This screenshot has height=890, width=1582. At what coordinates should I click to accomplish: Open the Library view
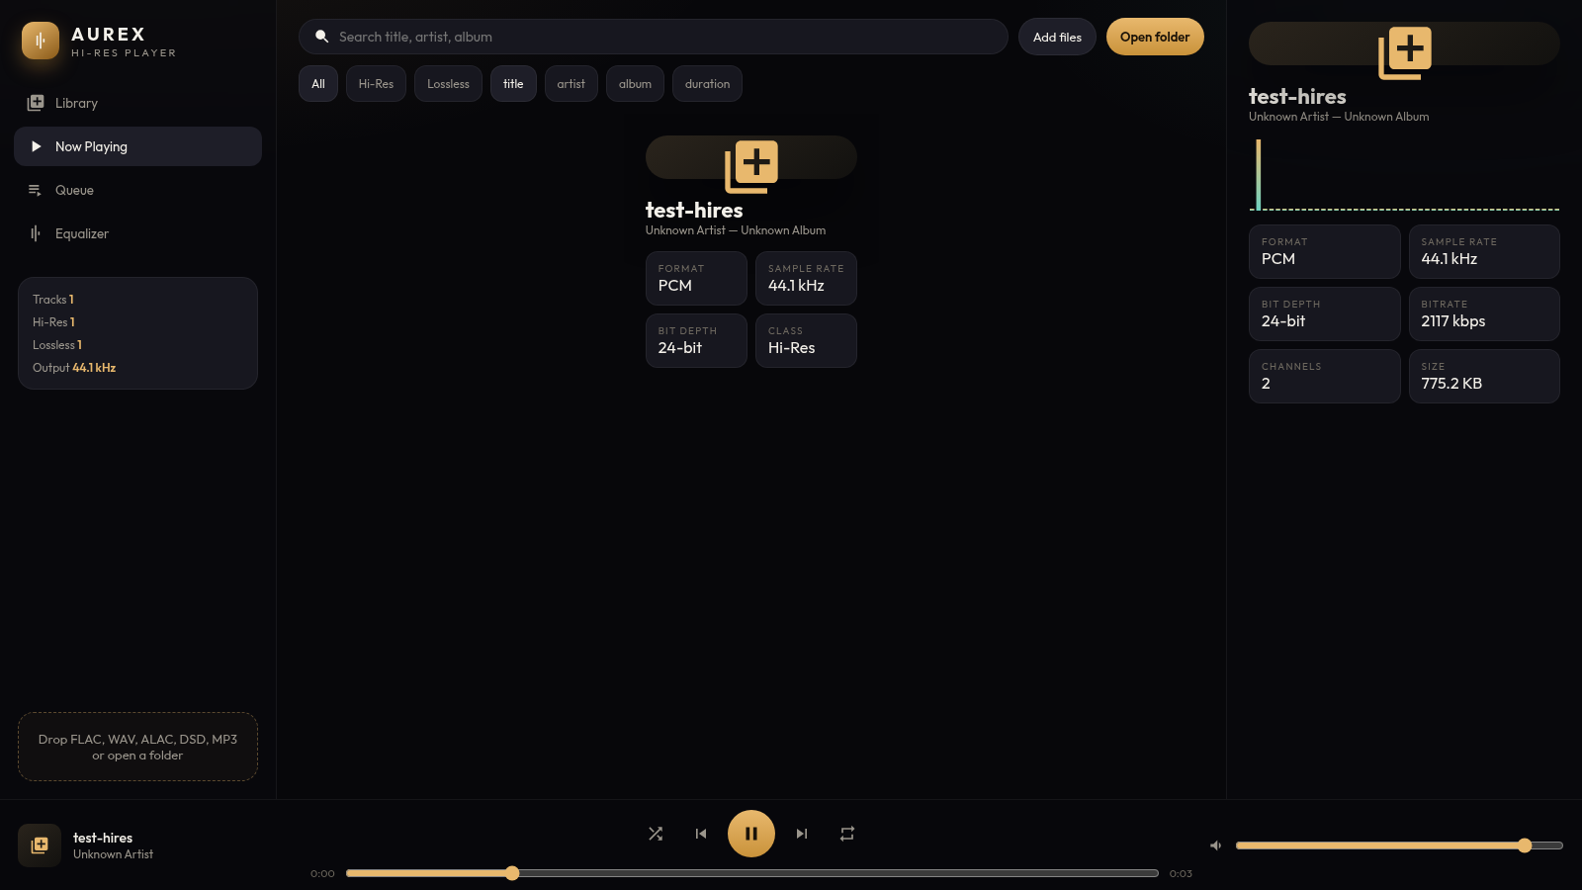[x=137, y=103]
